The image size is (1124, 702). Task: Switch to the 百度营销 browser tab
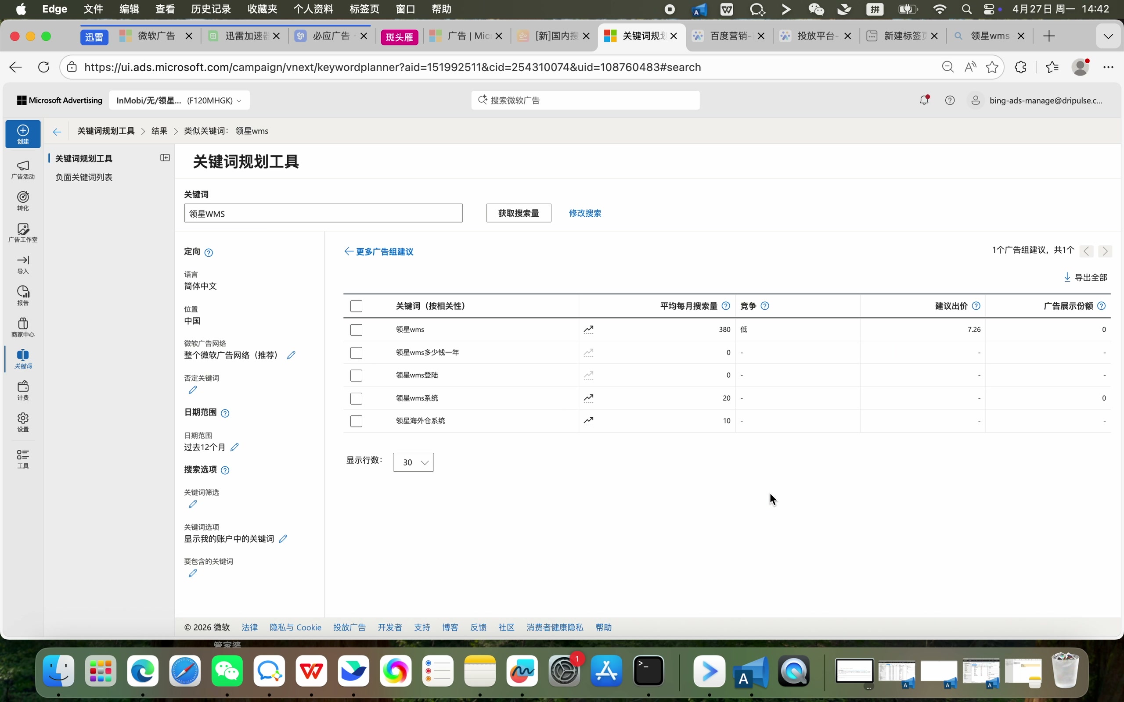pyautogui.click(x=728, y=36)
